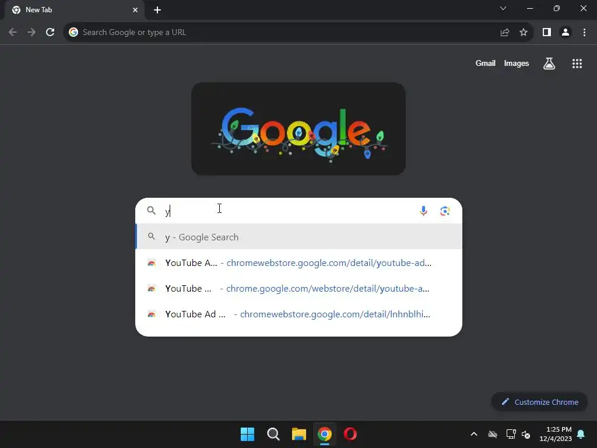Click the browser back arrow
The image size is (597, 448).
pyautogui.click(x=13, y=33)
